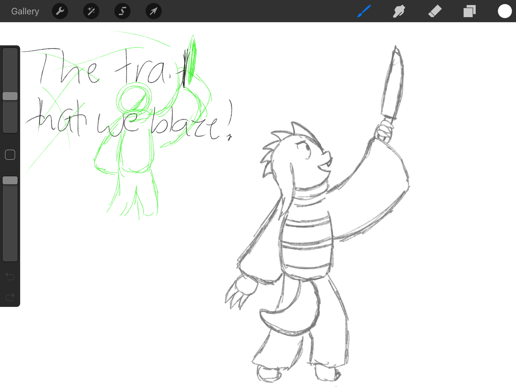Screen dimensions: 516x387
Task: Undo the last stroke with the sidebar arrow
Action: [x=10, y=276]
